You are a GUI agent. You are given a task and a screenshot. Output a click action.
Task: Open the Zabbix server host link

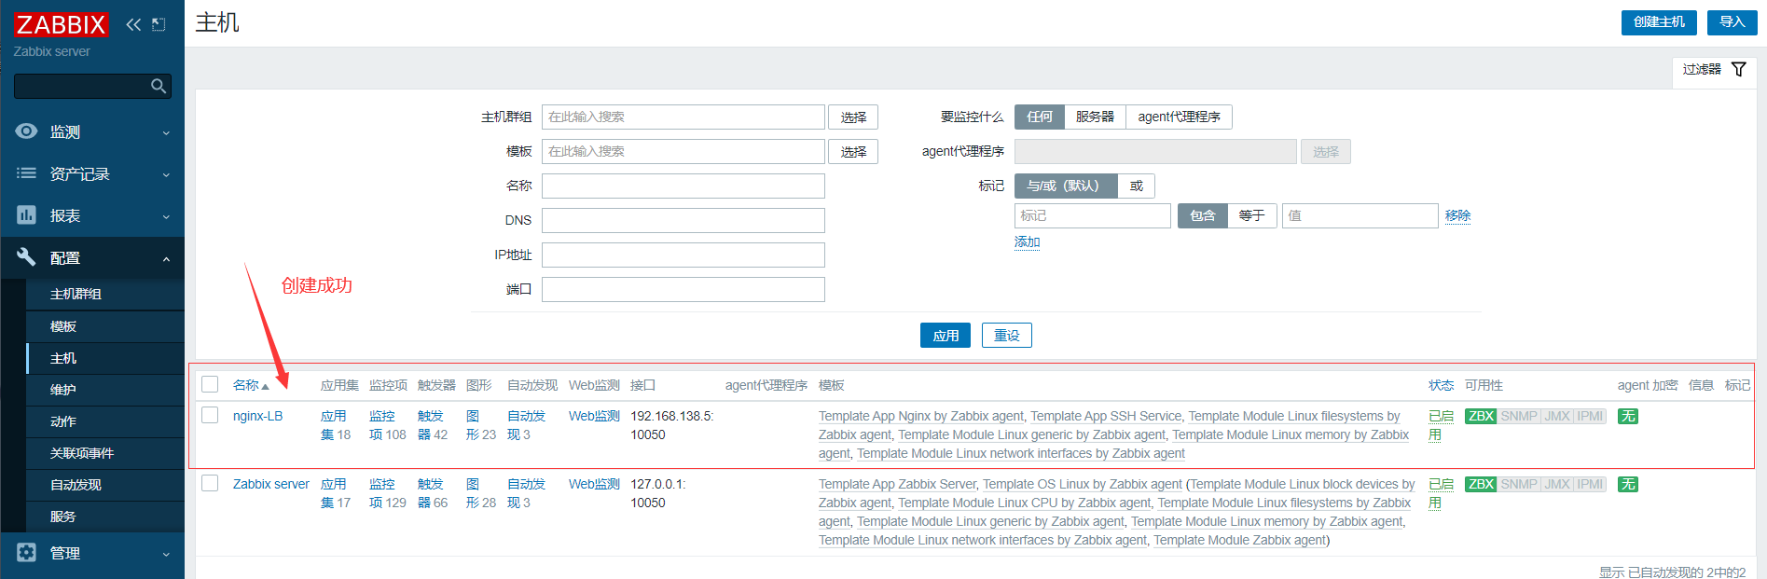pos(270,484)
